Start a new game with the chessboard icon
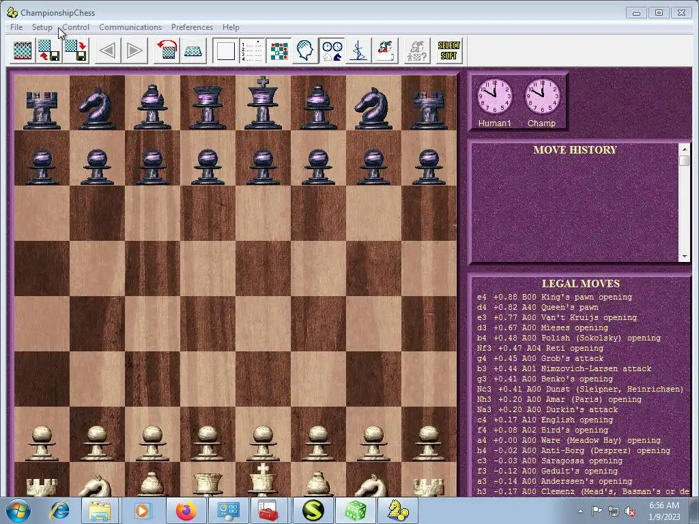This screenshot has width=699, height=524. click(x=23, y=50)
